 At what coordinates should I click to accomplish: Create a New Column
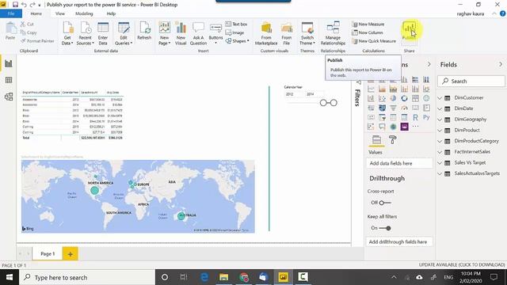click(368, 32)
